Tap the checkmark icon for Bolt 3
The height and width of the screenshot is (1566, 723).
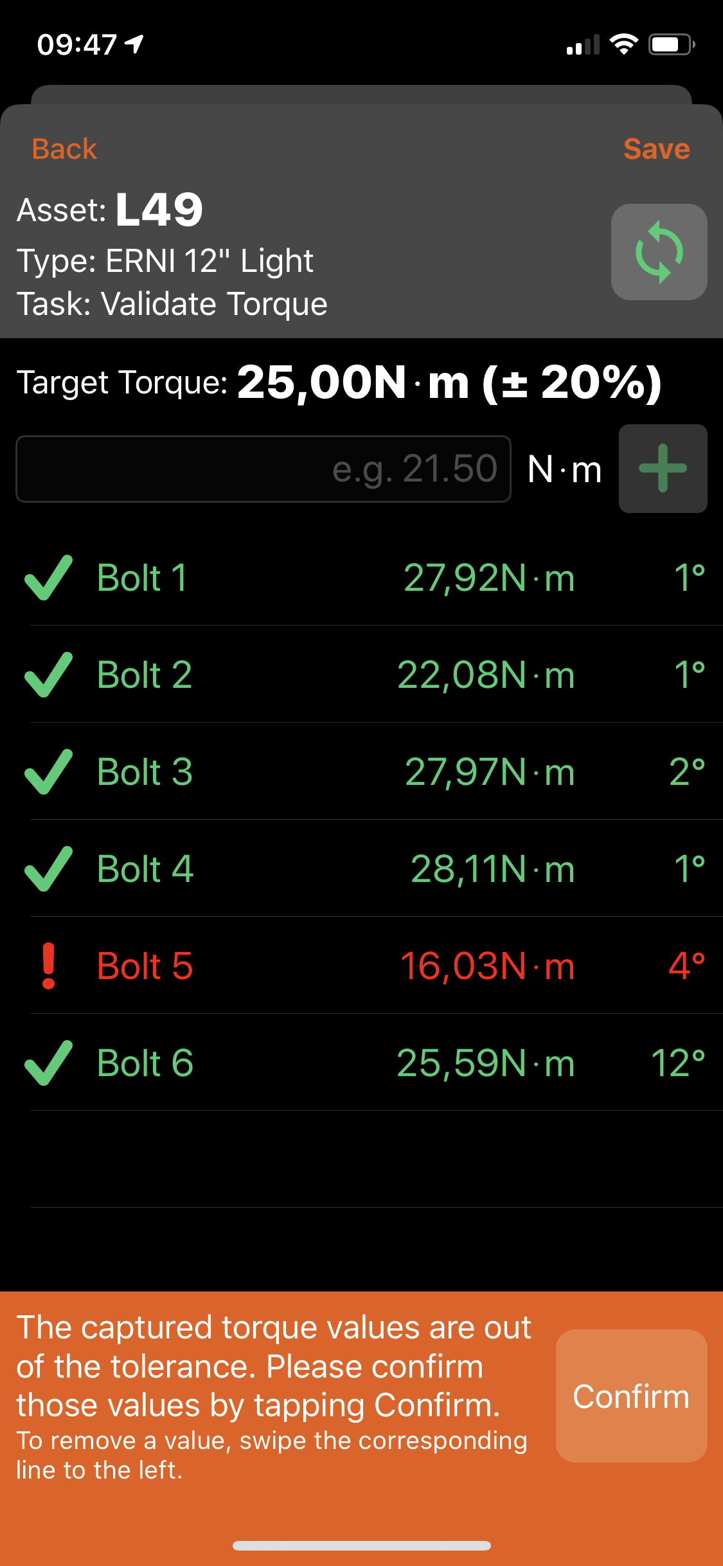(48, 771)
